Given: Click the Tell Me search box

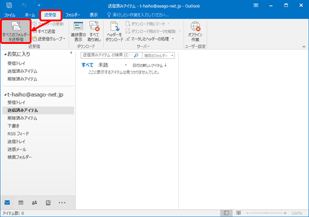Looking at the screenshot, I should 138,15.
